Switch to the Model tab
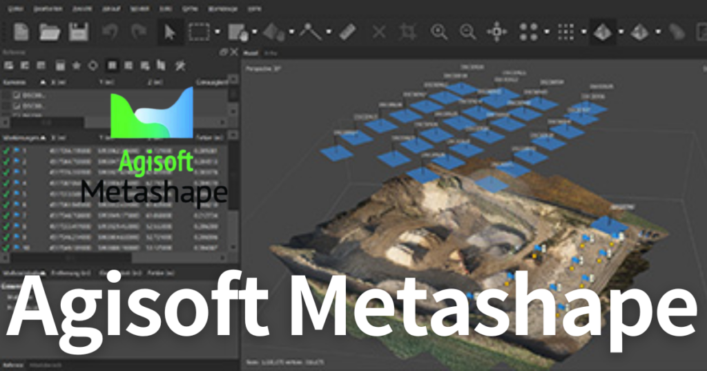The height and width of the screenshot is (371, 707). [251, 52]
